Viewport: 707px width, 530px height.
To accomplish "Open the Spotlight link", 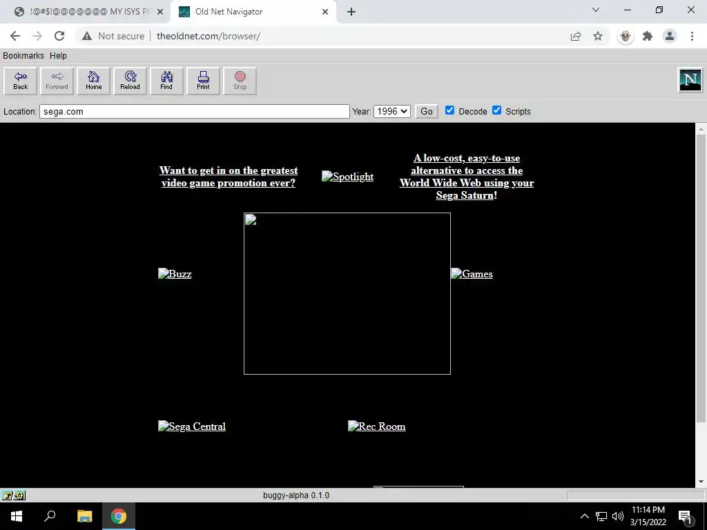I will pos(348,177).
